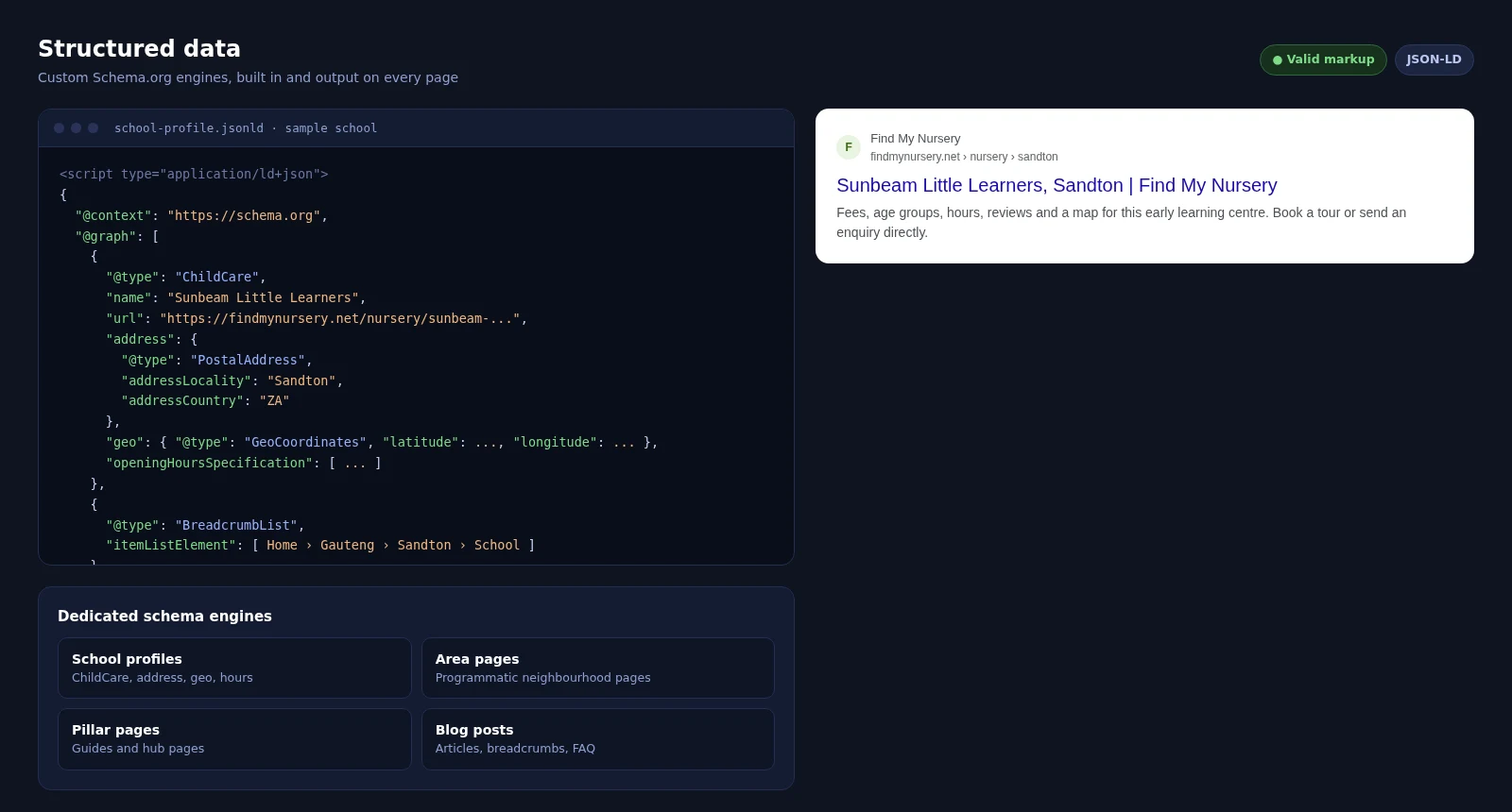Click the Valid markup badge

[1323, 59]
